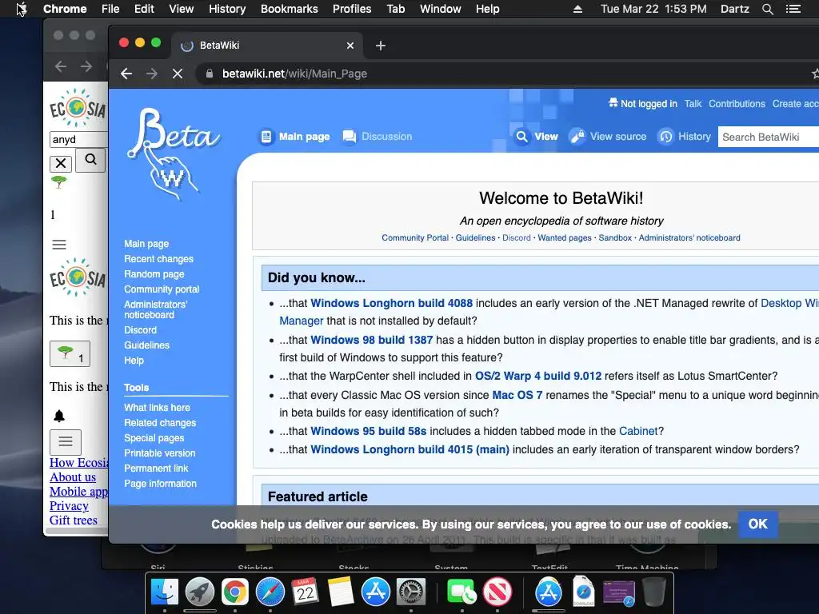Screen dimensions: 819x614
Task: Open Wanted pages link
Action: (x=565, y=237)
